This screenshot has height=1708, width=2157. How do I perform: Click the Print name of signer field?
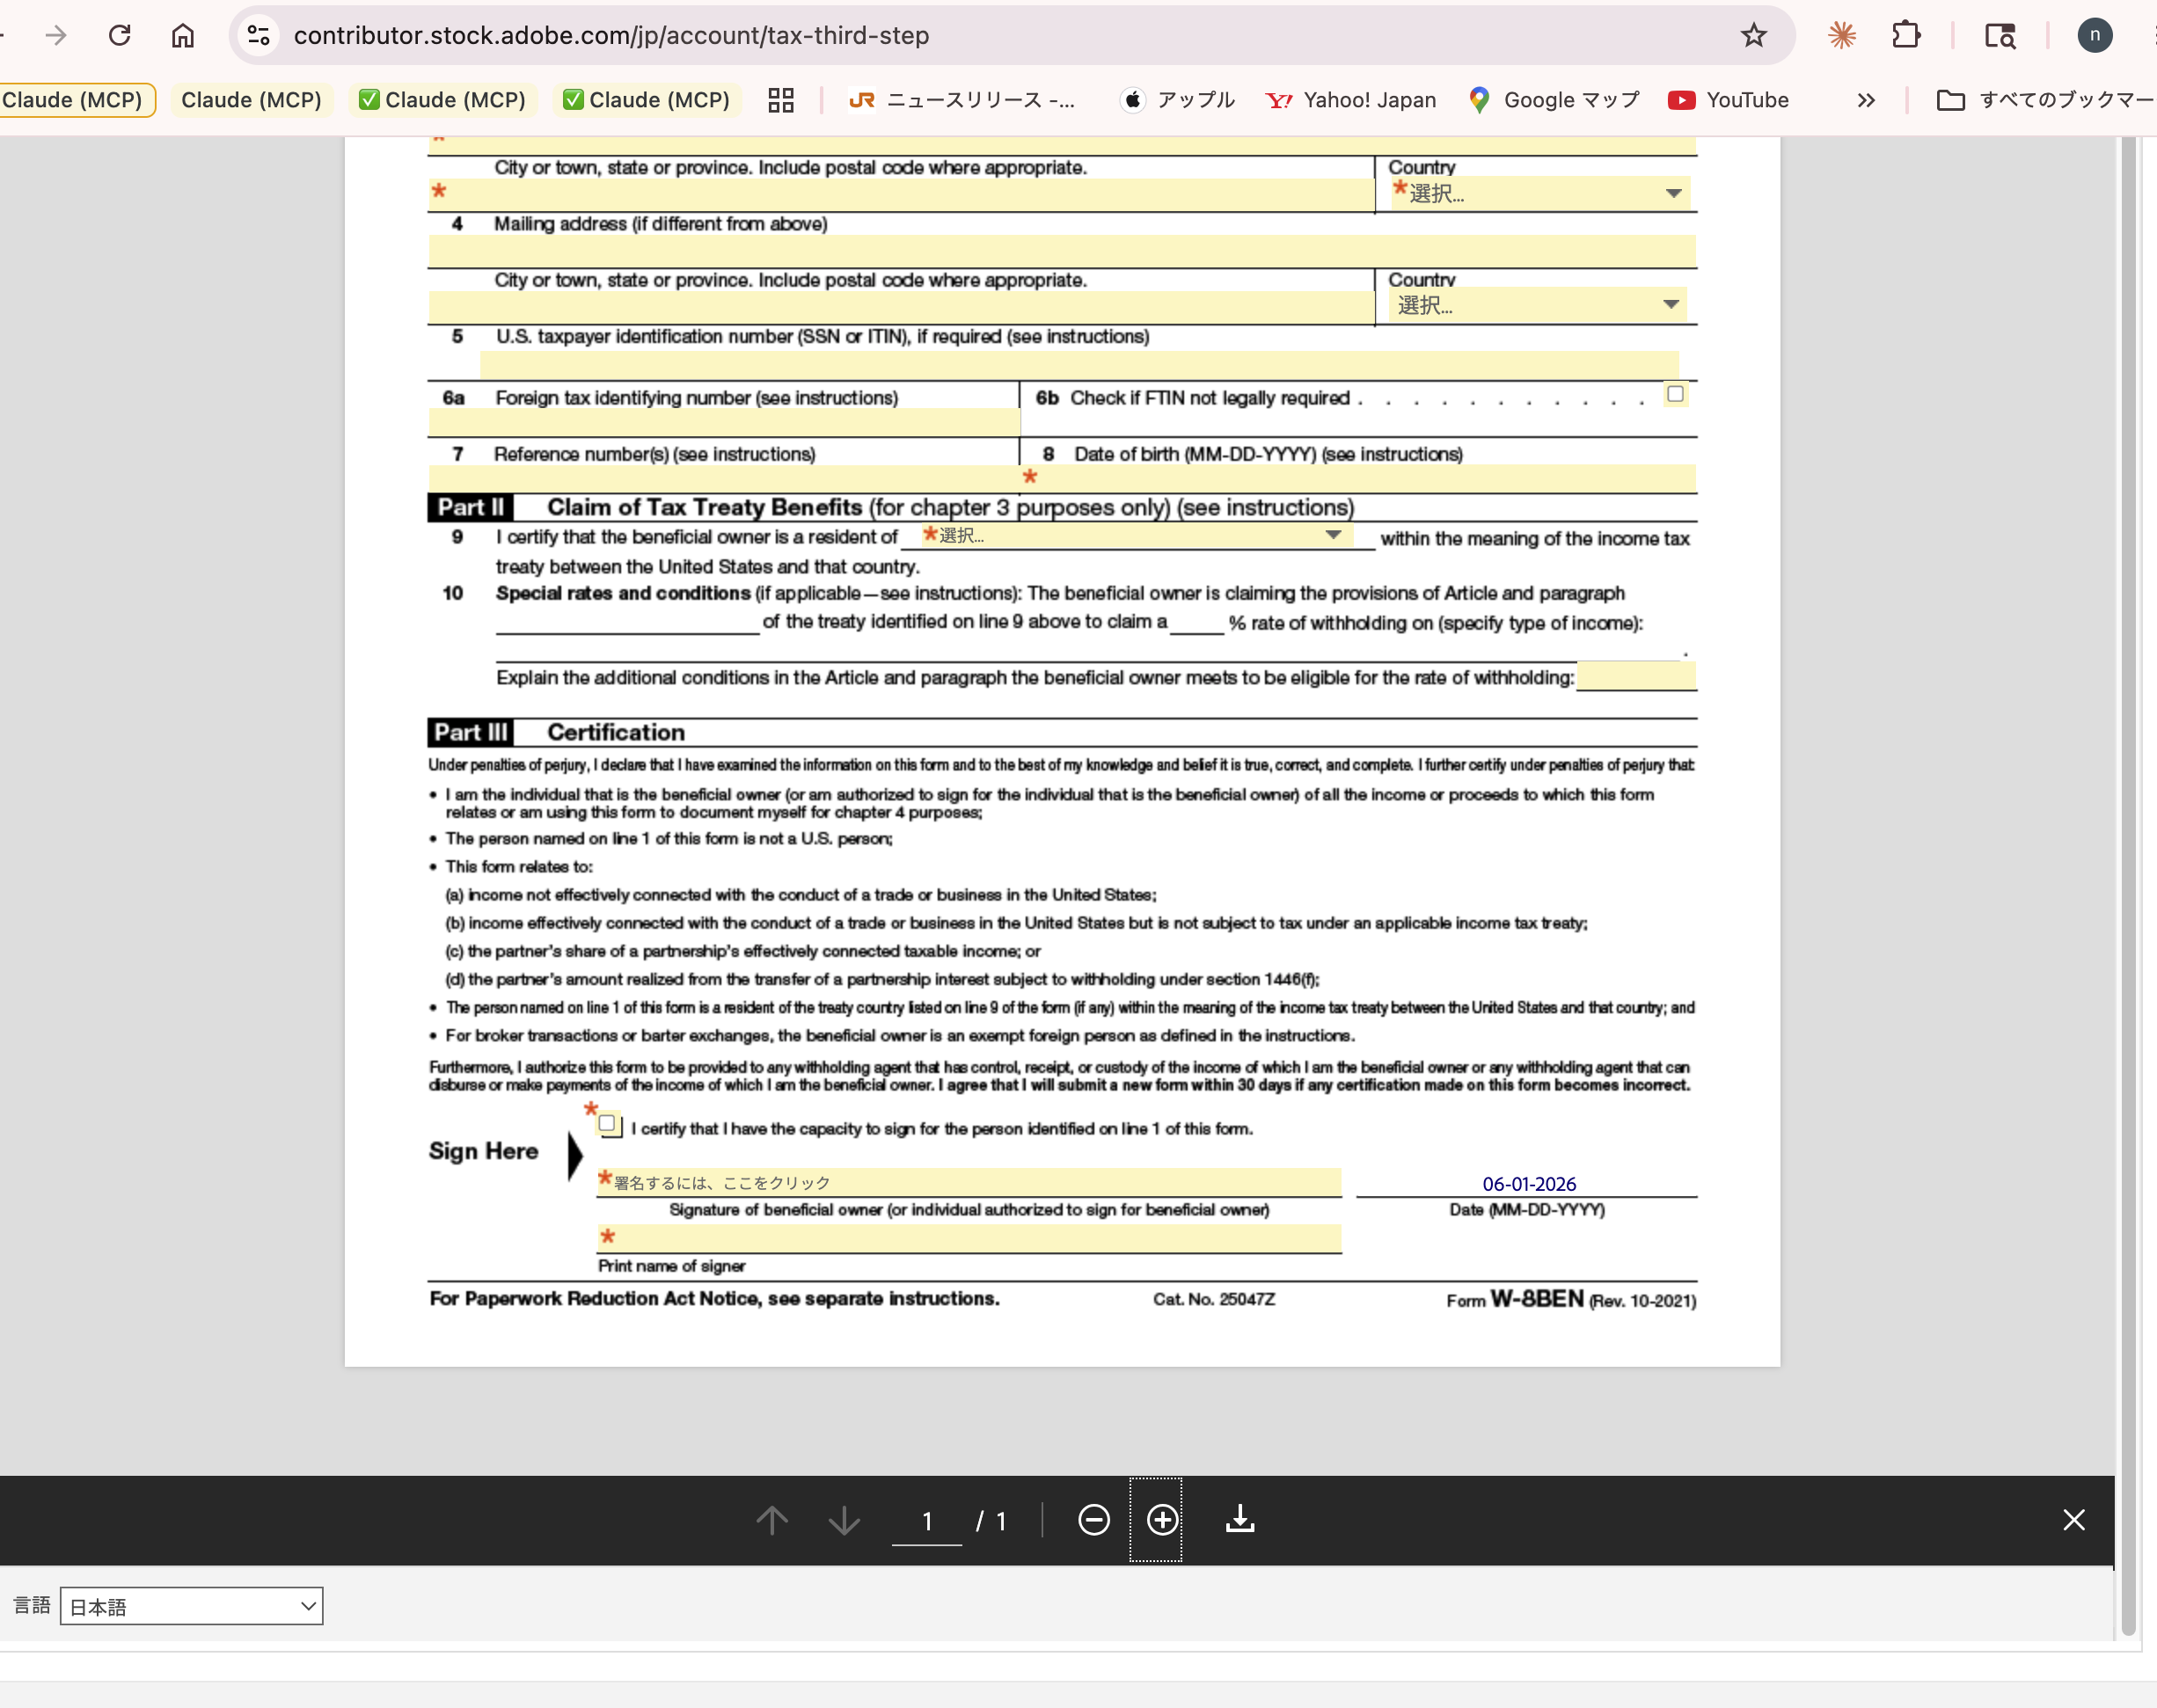(x=969, y=1238)
